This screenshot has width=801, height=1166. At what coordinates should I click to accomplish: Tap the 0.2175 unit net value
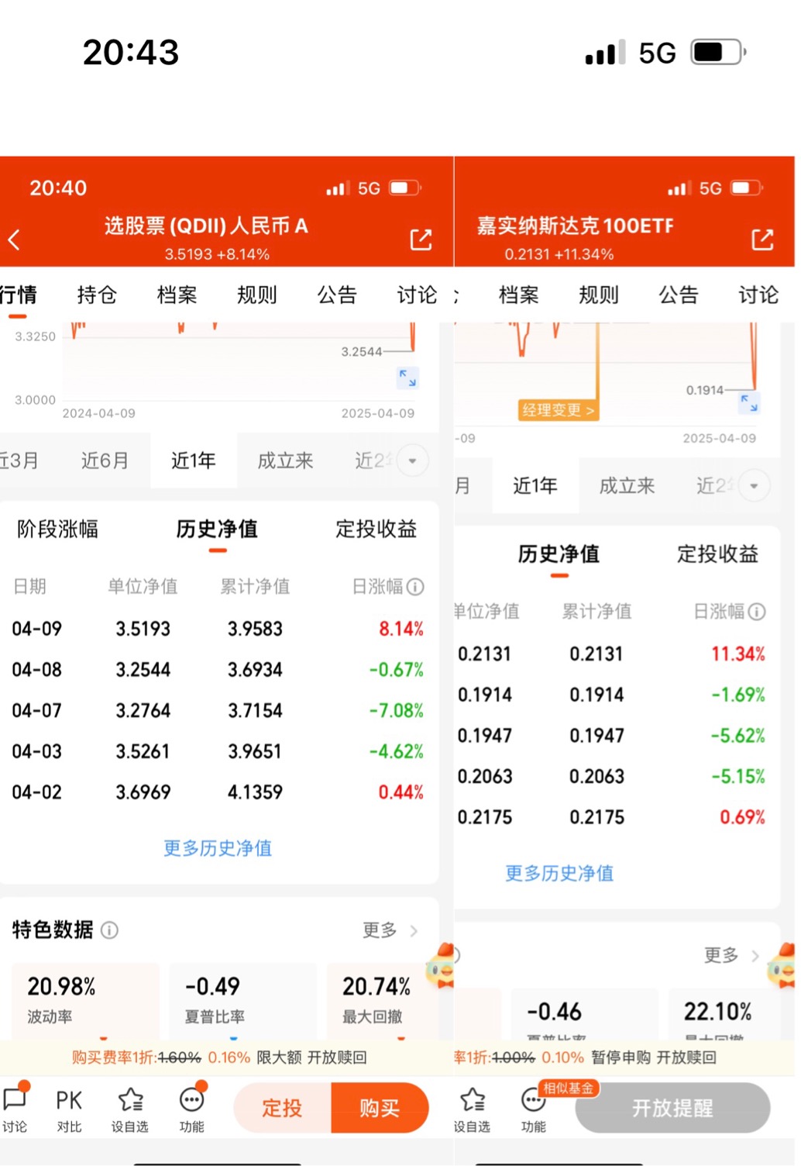pos(485,817)
